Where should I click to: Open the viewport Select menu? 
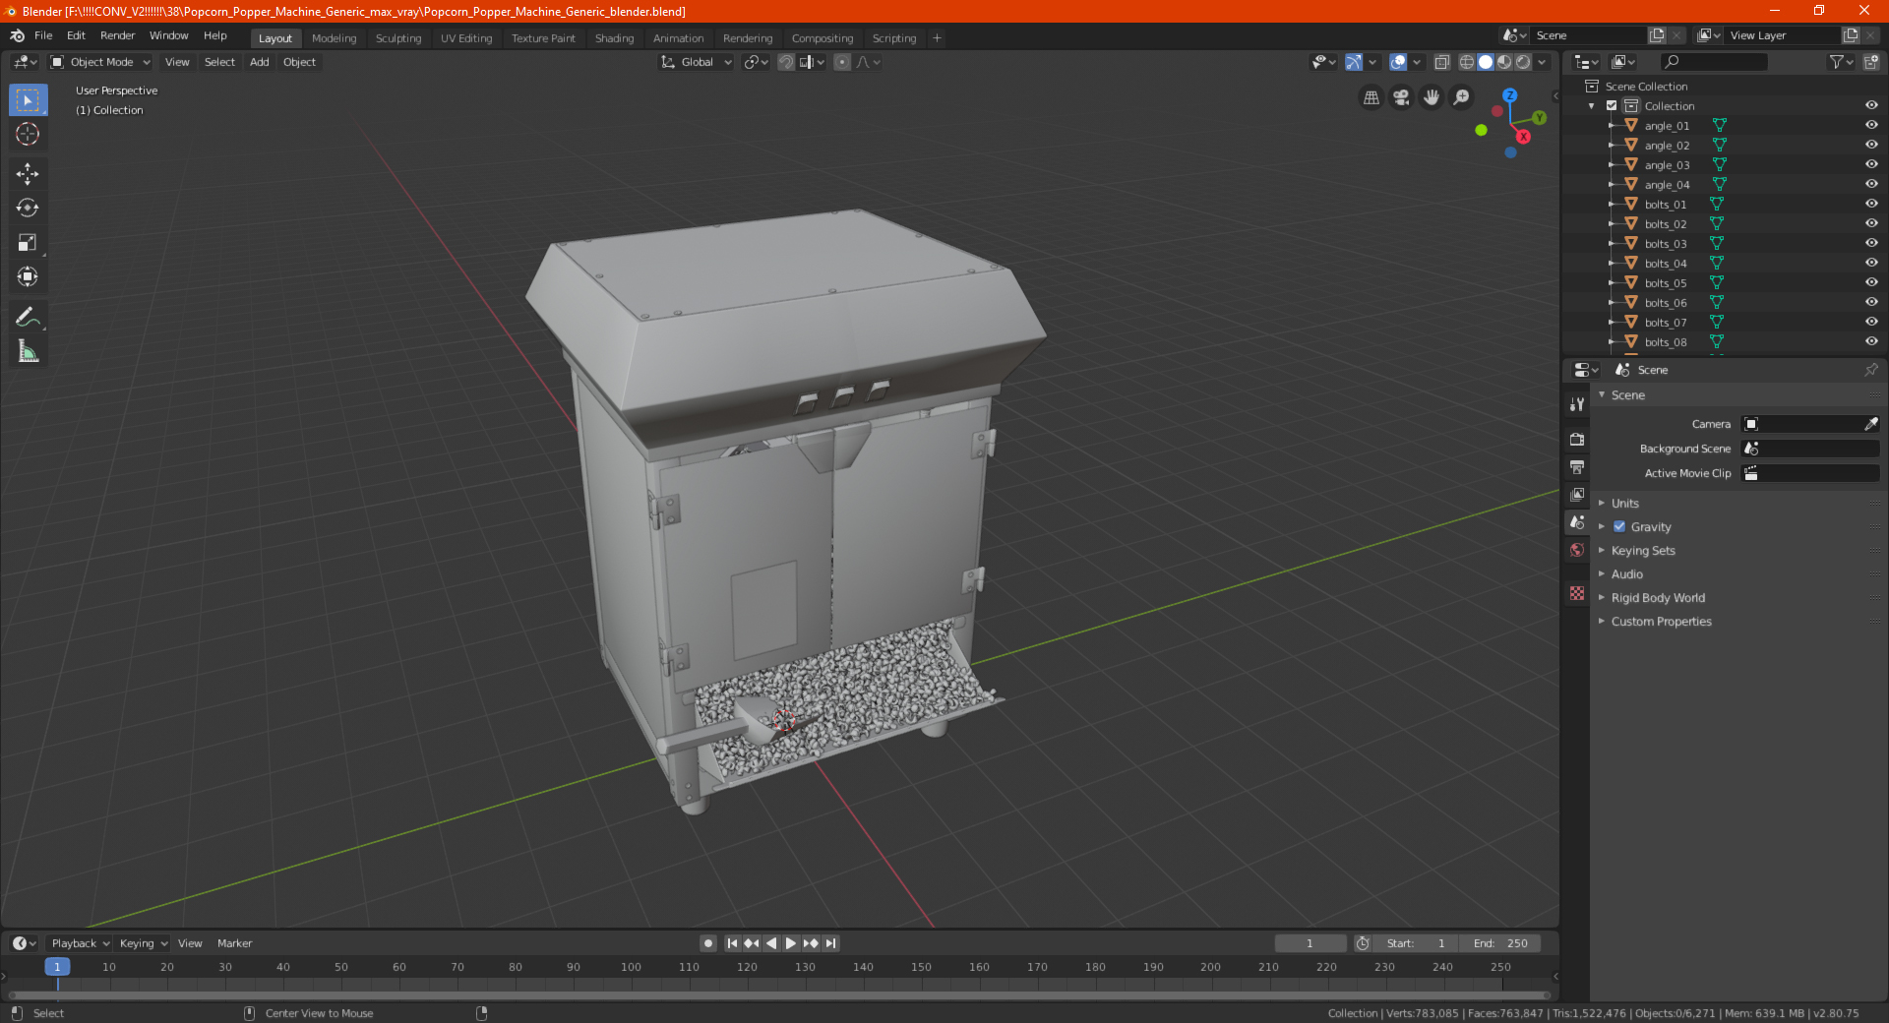[219, 62]
